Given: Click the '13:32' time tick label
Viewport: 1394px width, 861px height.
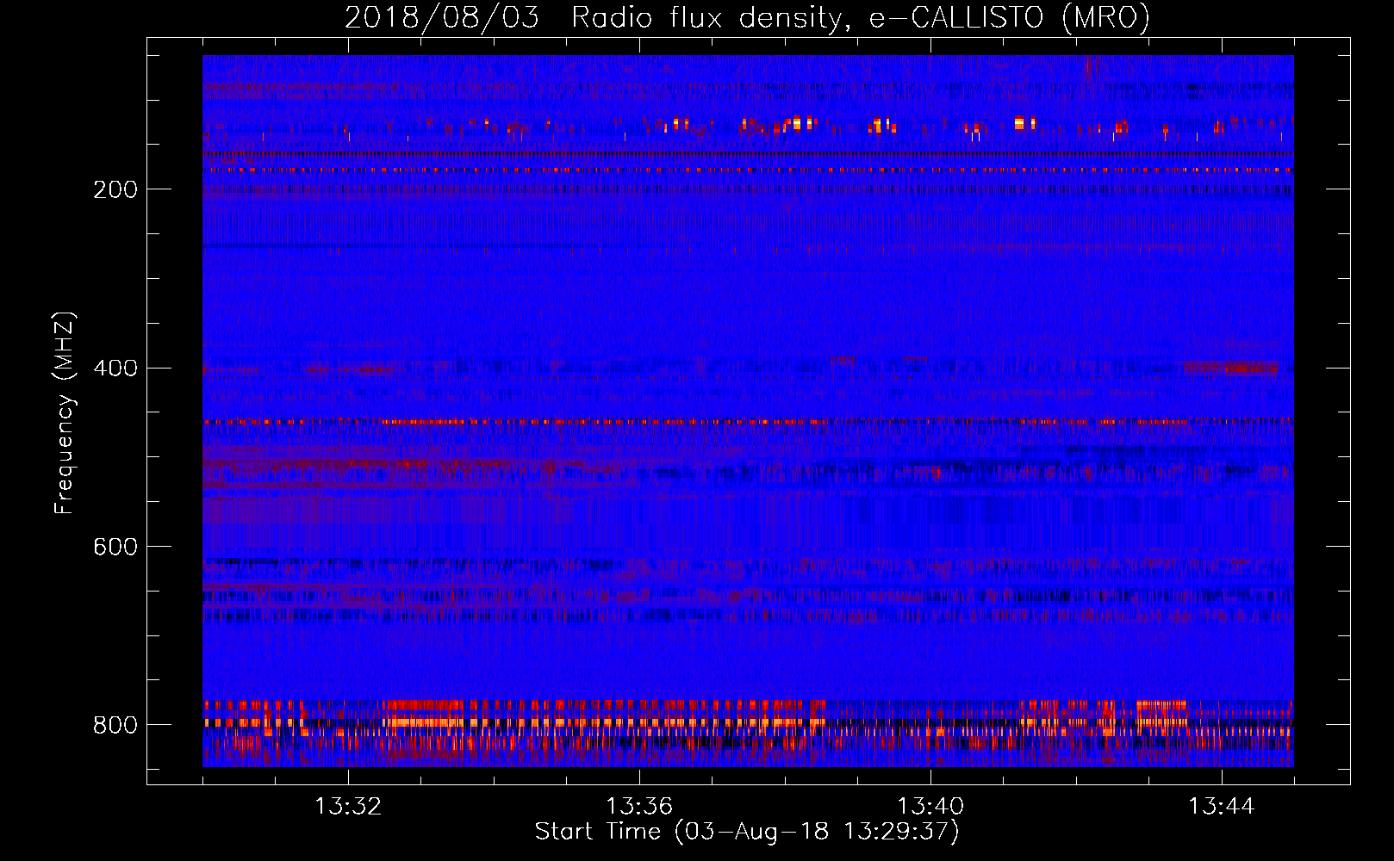Looking at the screenshot, I should click(348, 807).
